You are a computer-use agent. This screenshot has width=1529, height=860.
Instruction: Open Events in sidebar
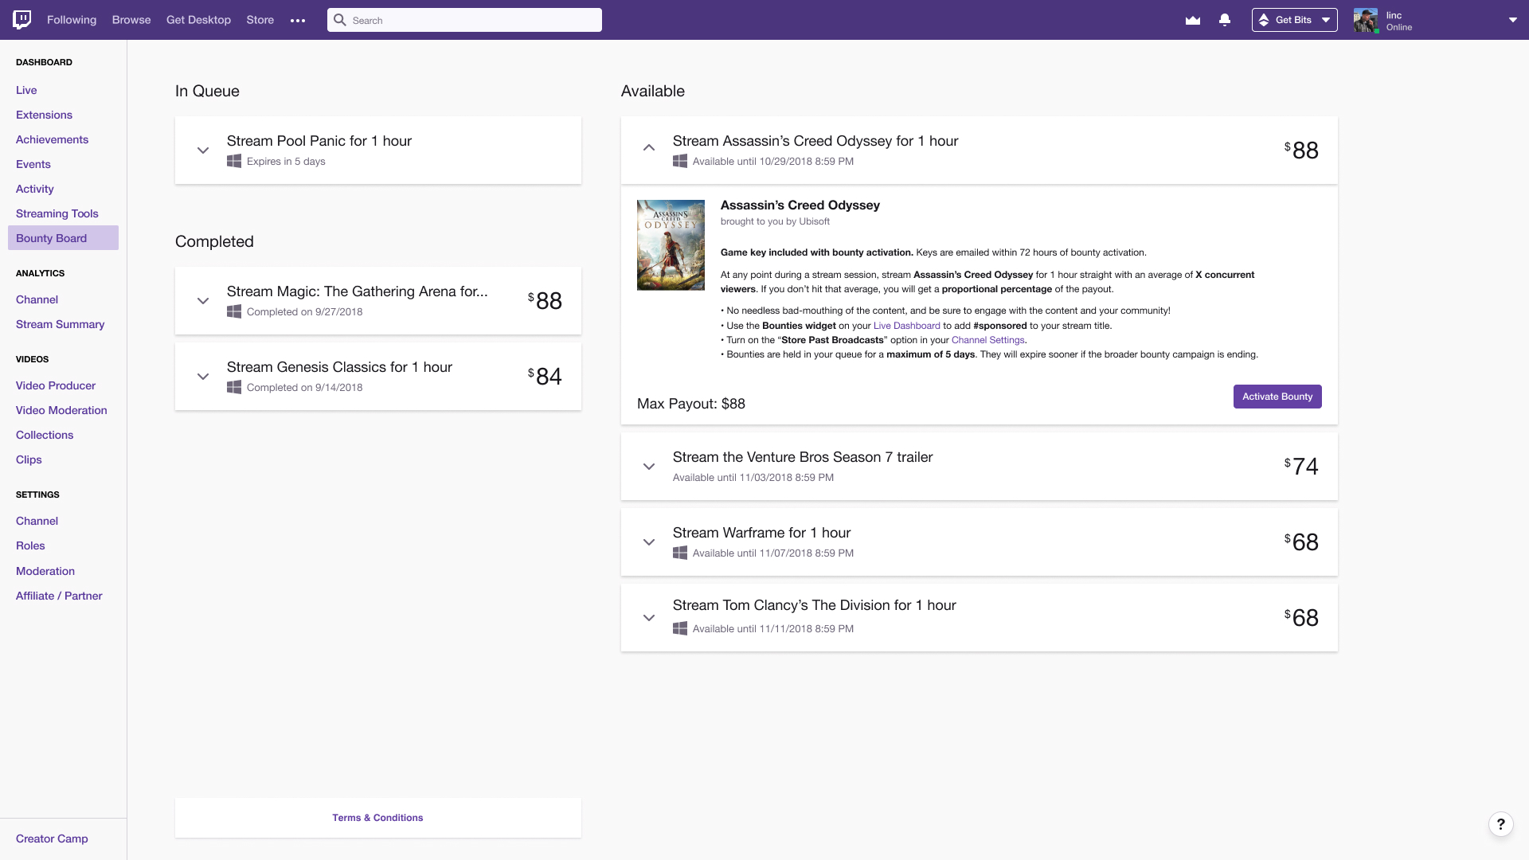click(33, 164)
